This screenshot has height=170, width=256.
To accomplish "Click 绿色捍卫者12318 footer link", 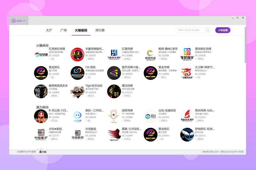I will (210, 152).
